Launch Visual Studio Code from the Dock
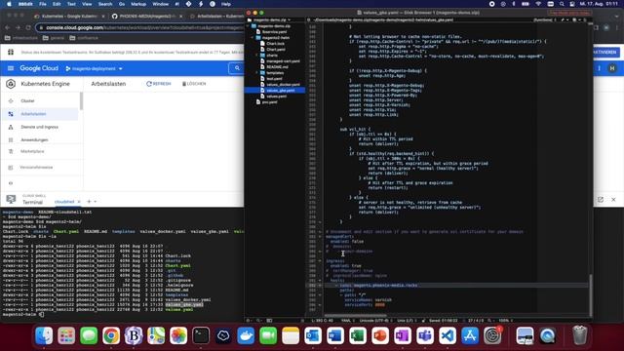Screen dimensions: 624x351 click(x=448, y=335)
